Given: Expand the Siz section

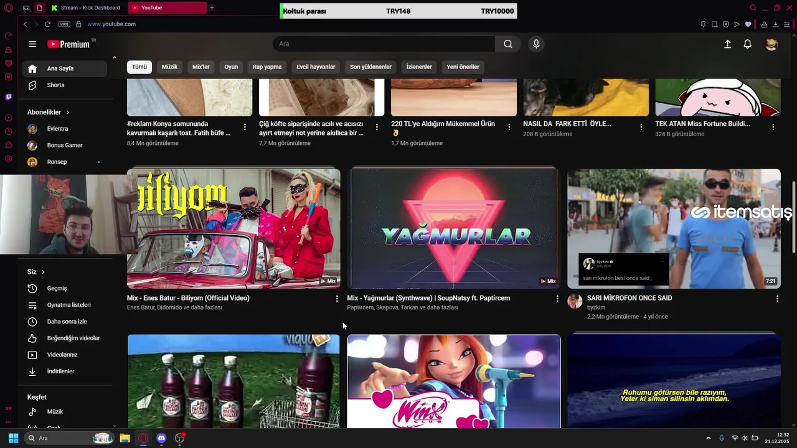Looking at the screenshot, I should click(x=36, y=272).
